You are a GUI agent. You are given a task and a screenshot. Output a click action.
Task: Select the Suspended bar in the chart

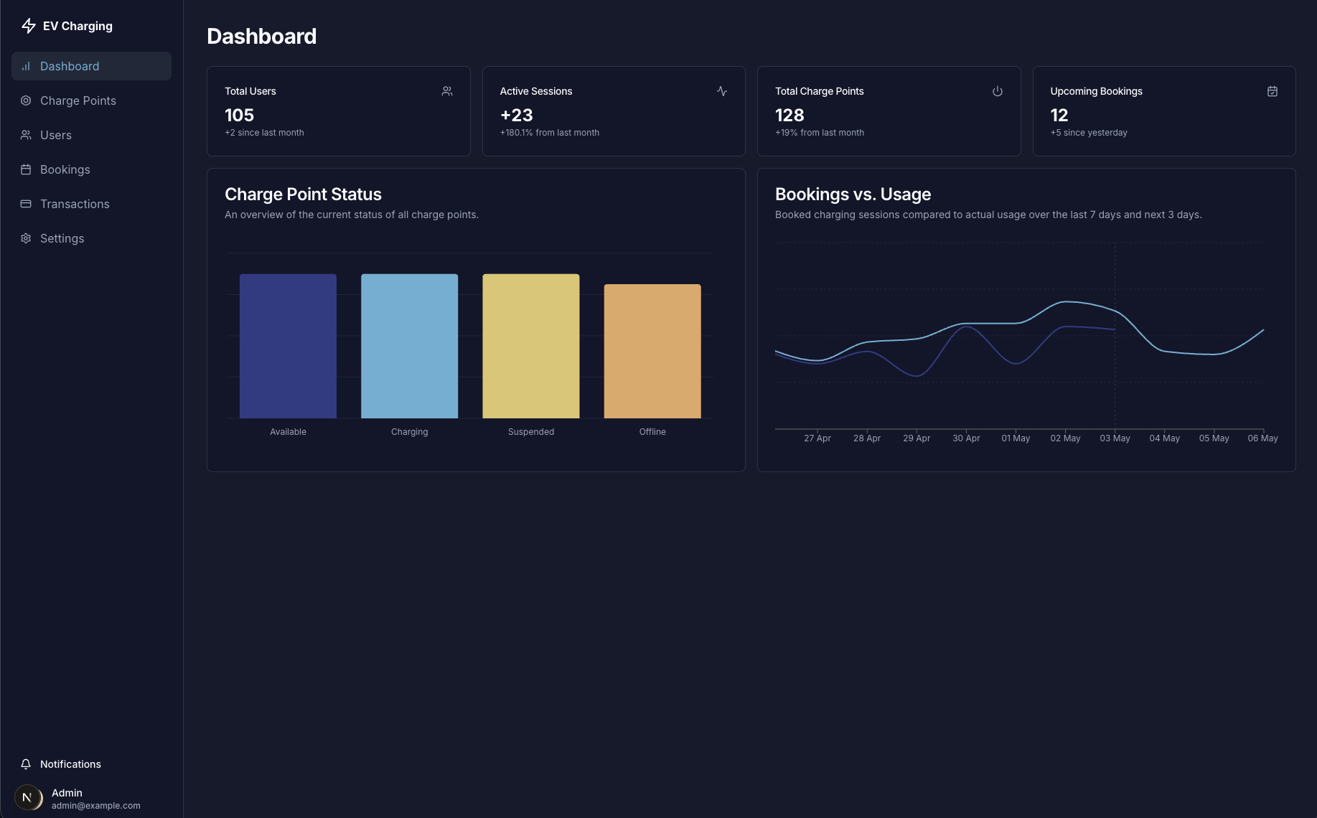[531, 346]
